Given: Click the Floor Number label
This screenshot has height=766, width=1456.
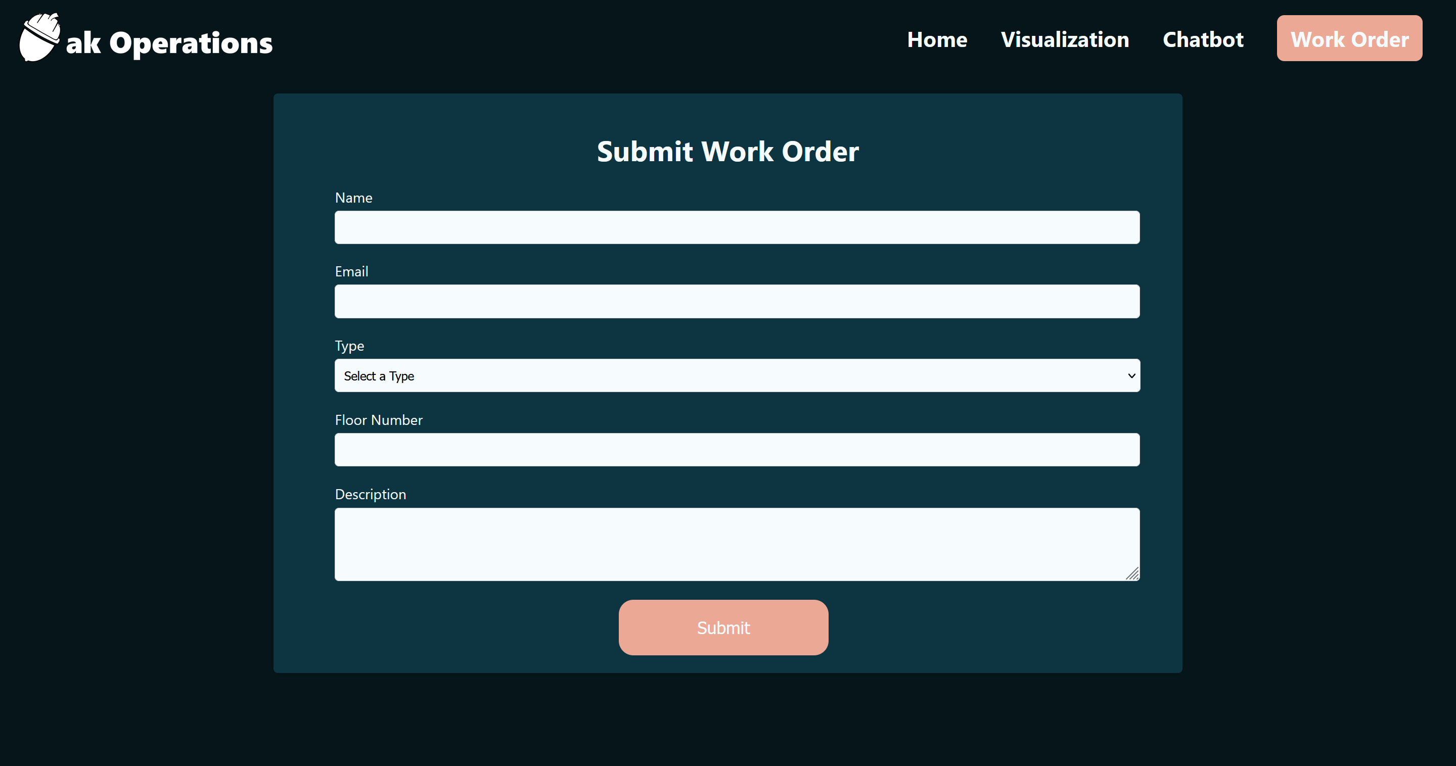Looking at the screenshot, I should pos(378,420).
